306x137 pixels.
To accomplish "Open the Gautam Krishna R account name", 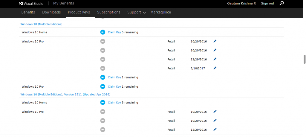I will (x=241, y=3).
